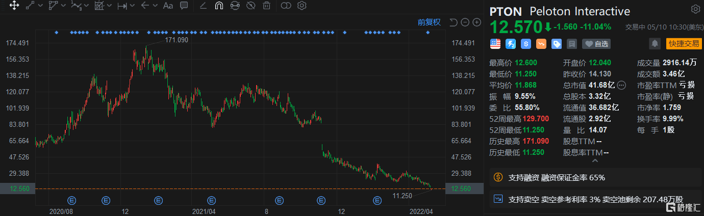This screenshot has height=216, width=704.
Task: Click the blue dollar sign icon
Action: click(526, 44)
